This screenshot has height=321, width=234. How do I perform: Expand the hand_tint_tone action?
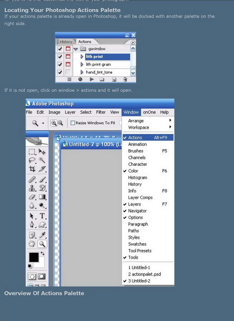pos(82,72)
